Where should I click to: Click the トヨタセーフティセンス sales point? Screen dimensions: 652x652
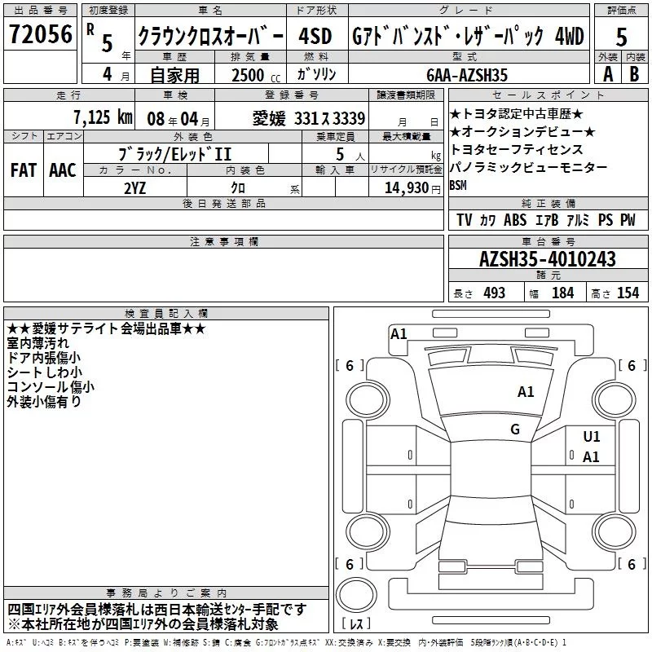pyautogui.click(x=517, y=149)
